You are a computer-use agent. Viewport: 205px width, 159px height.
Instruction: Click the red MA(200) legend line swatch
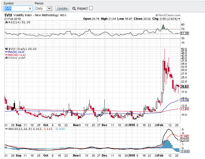[7, 55]
